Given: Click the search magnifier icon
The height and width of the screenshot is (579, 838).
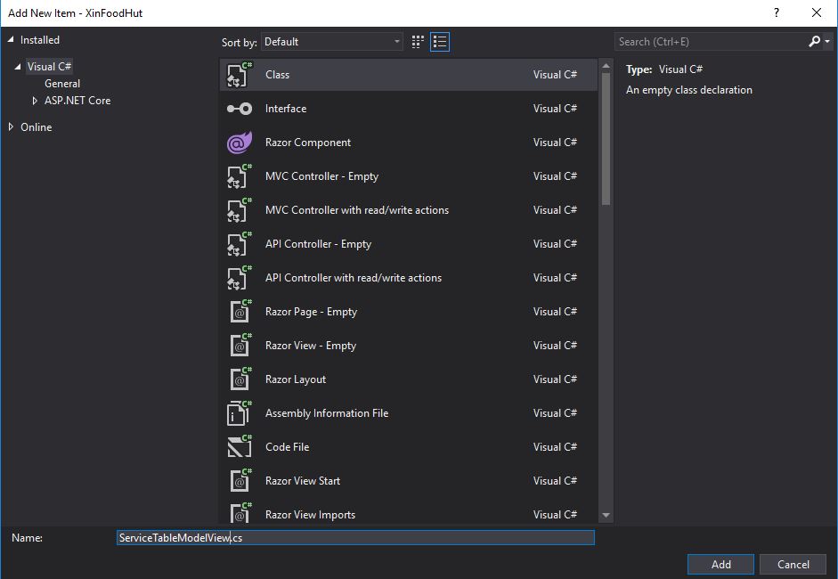Looking at the screenshot, I should pos(814,41).
